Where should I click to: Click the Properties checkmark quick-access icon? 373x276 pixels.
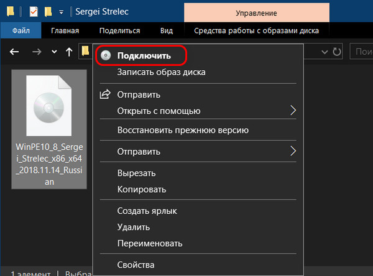(34, 12)
